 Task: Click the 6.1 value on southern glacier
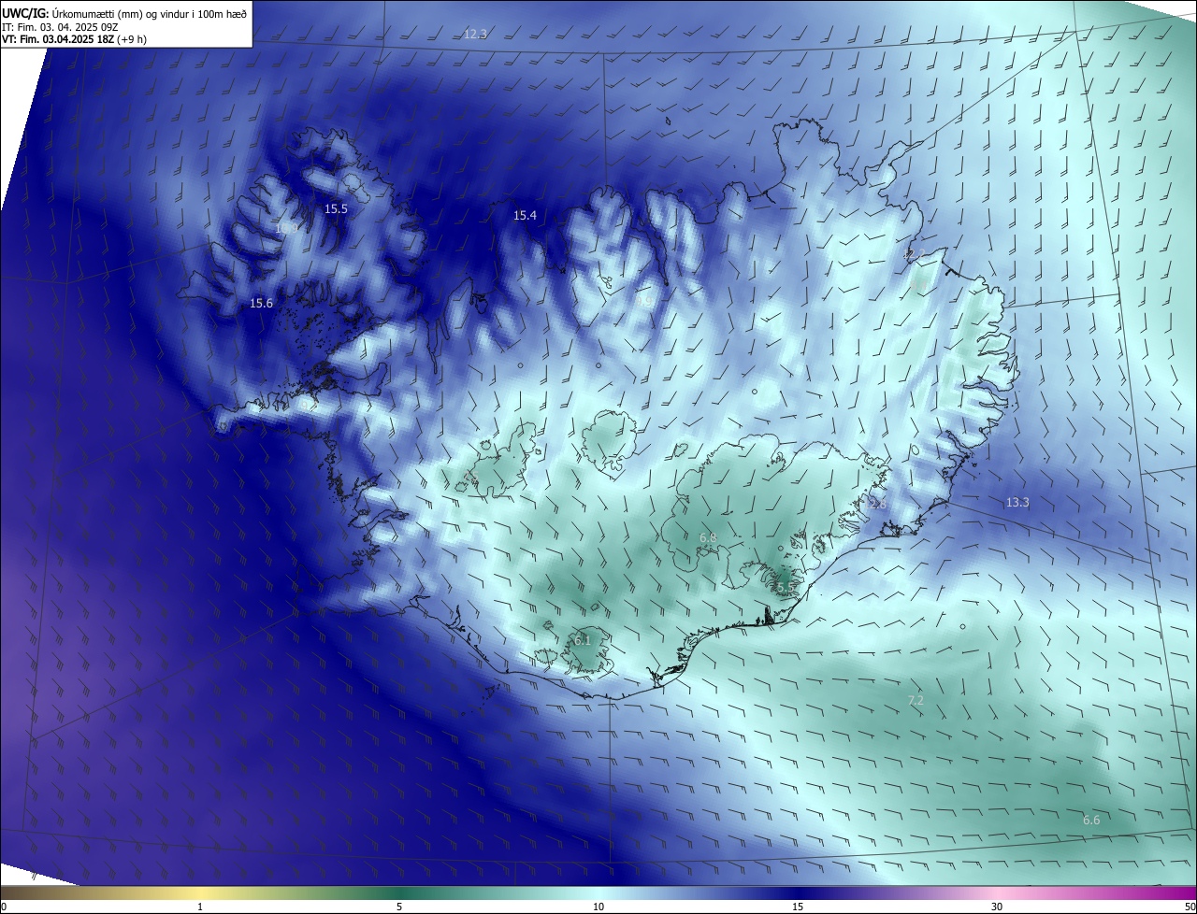click(x=582, y=641)
